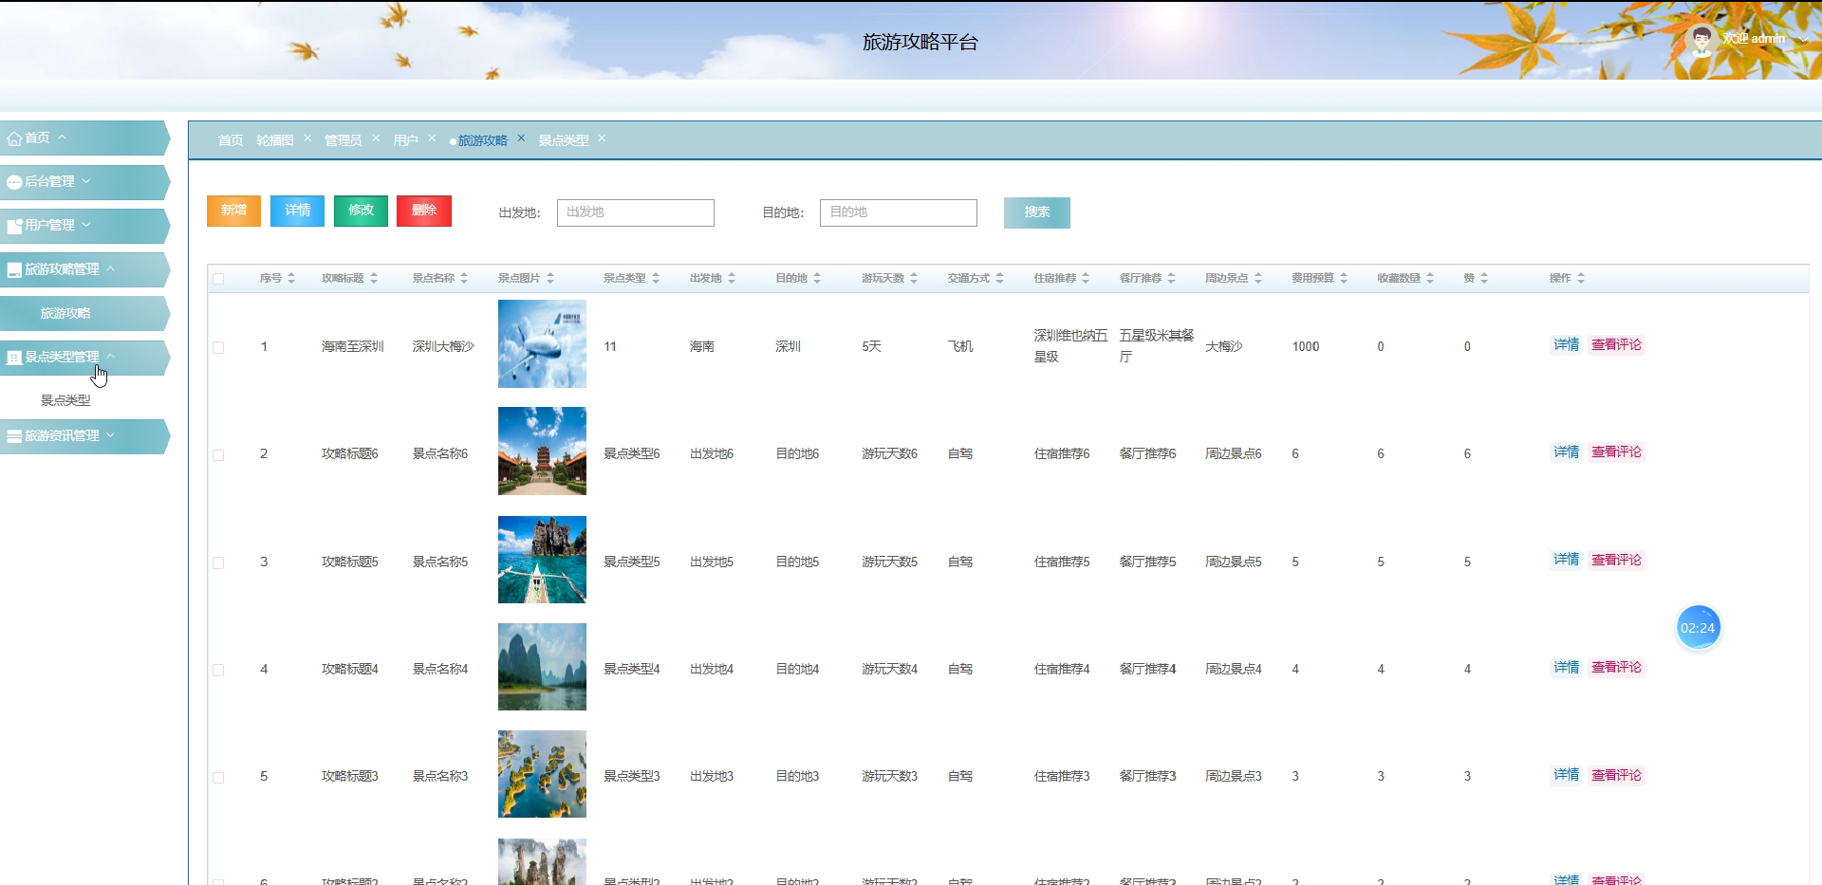Switch to the 管理员 tab

[x=343, y=140]
